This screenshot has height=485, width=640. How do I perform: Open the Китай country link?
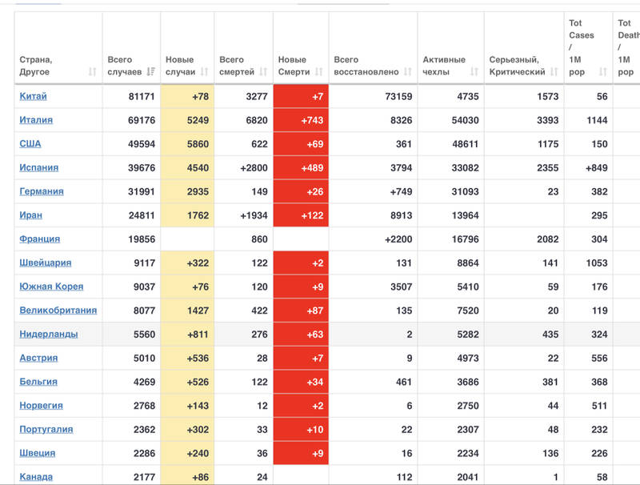point(33,96)
